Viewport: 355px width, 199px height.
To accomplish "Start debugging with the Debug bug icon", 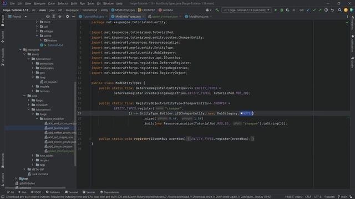I will tap(282, 10).
